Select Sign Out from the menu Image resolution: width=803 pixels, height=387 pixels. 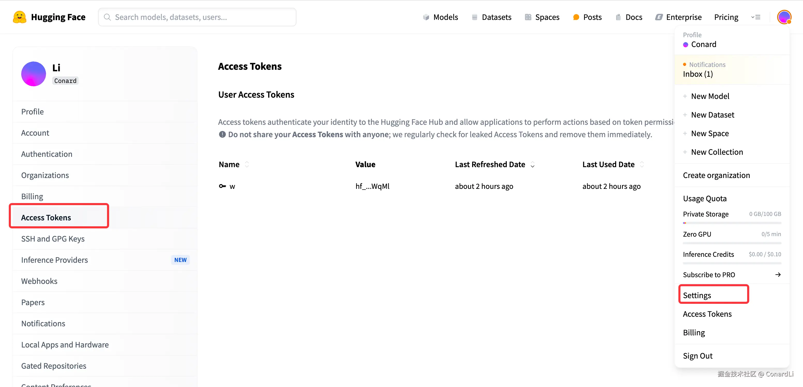[698, 355]
